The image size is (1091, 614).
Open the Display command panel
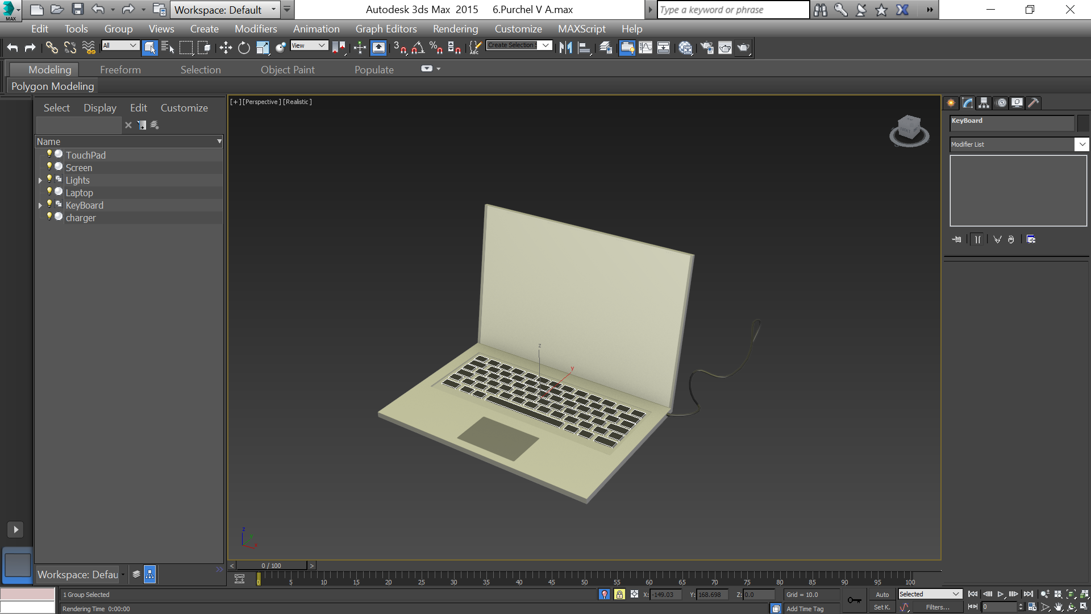click(1017, 103)
